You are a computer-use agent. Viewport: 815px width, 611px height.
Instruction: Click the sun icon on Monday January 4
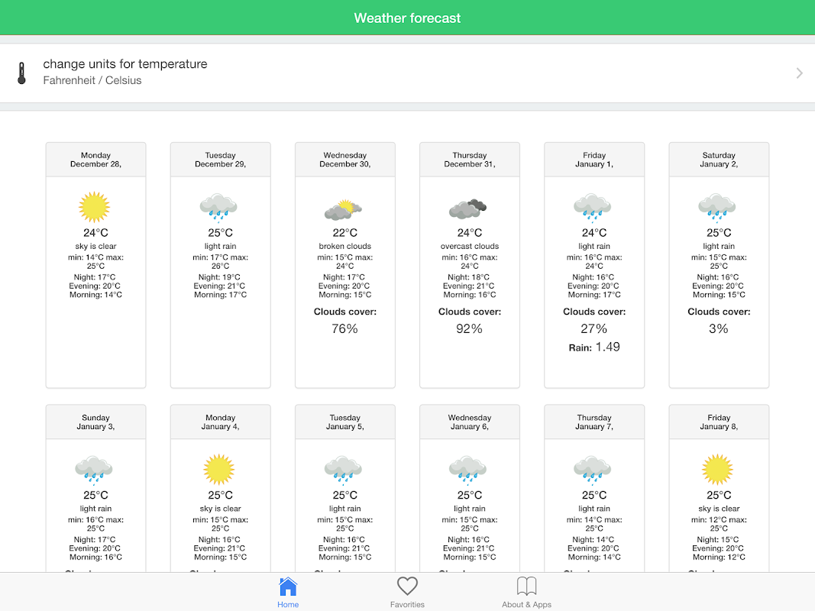[218, 469]
